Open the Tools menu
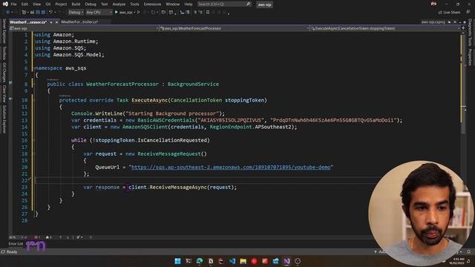The image size is (475, 267). [x=134, y=4]
